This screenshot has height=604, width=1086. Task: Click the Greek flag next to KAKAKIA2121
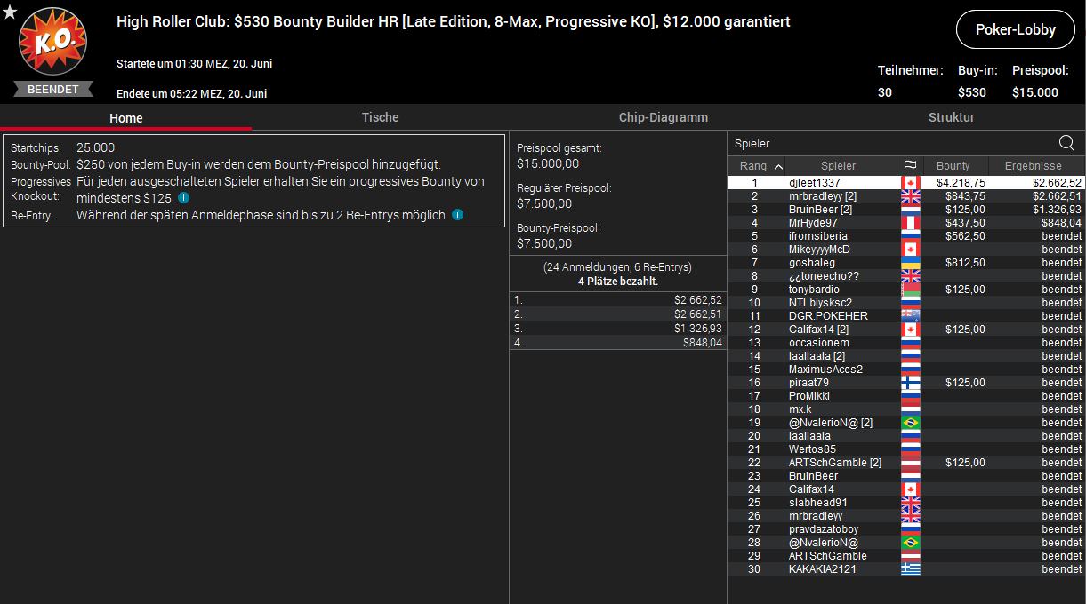click(x=910, y=569)
